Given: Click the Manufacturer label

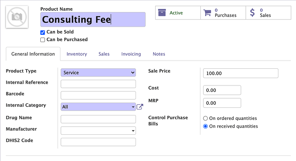Looking at the screenshot, I should [x=21, y=129].
